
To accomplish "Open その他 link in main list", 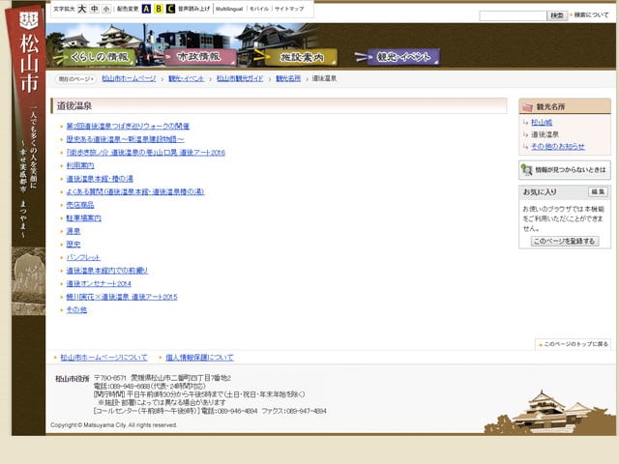I will point(76,309).
